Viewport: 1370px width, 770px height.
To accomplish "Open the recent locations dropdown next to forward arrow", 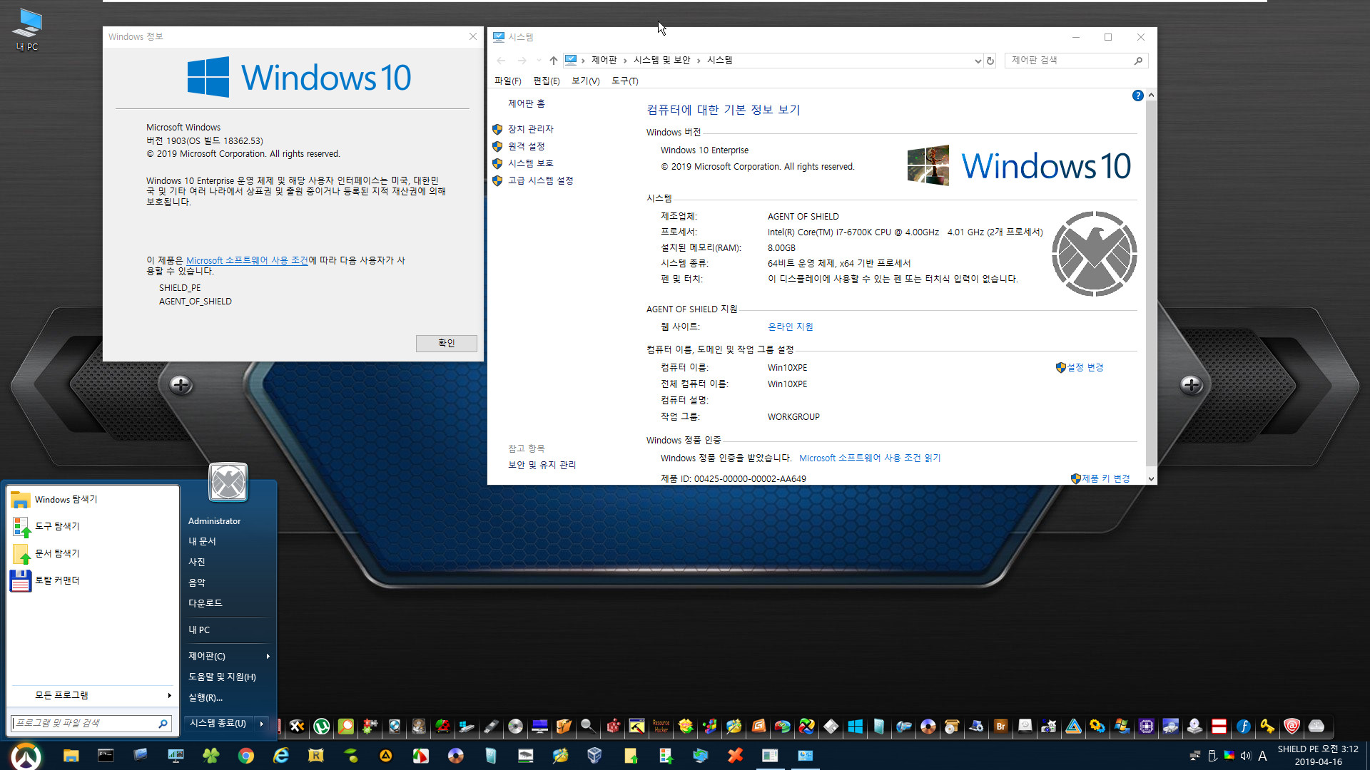I will (539, 61).
